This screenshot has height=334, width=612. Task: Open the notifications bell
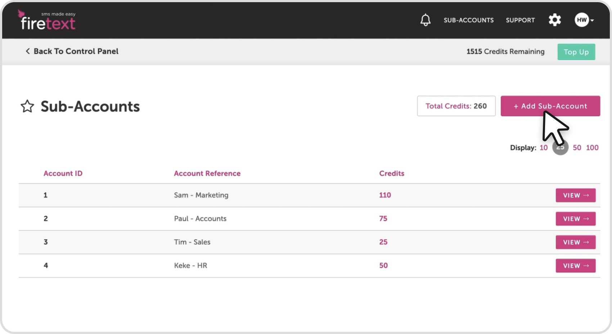point(425,20)
